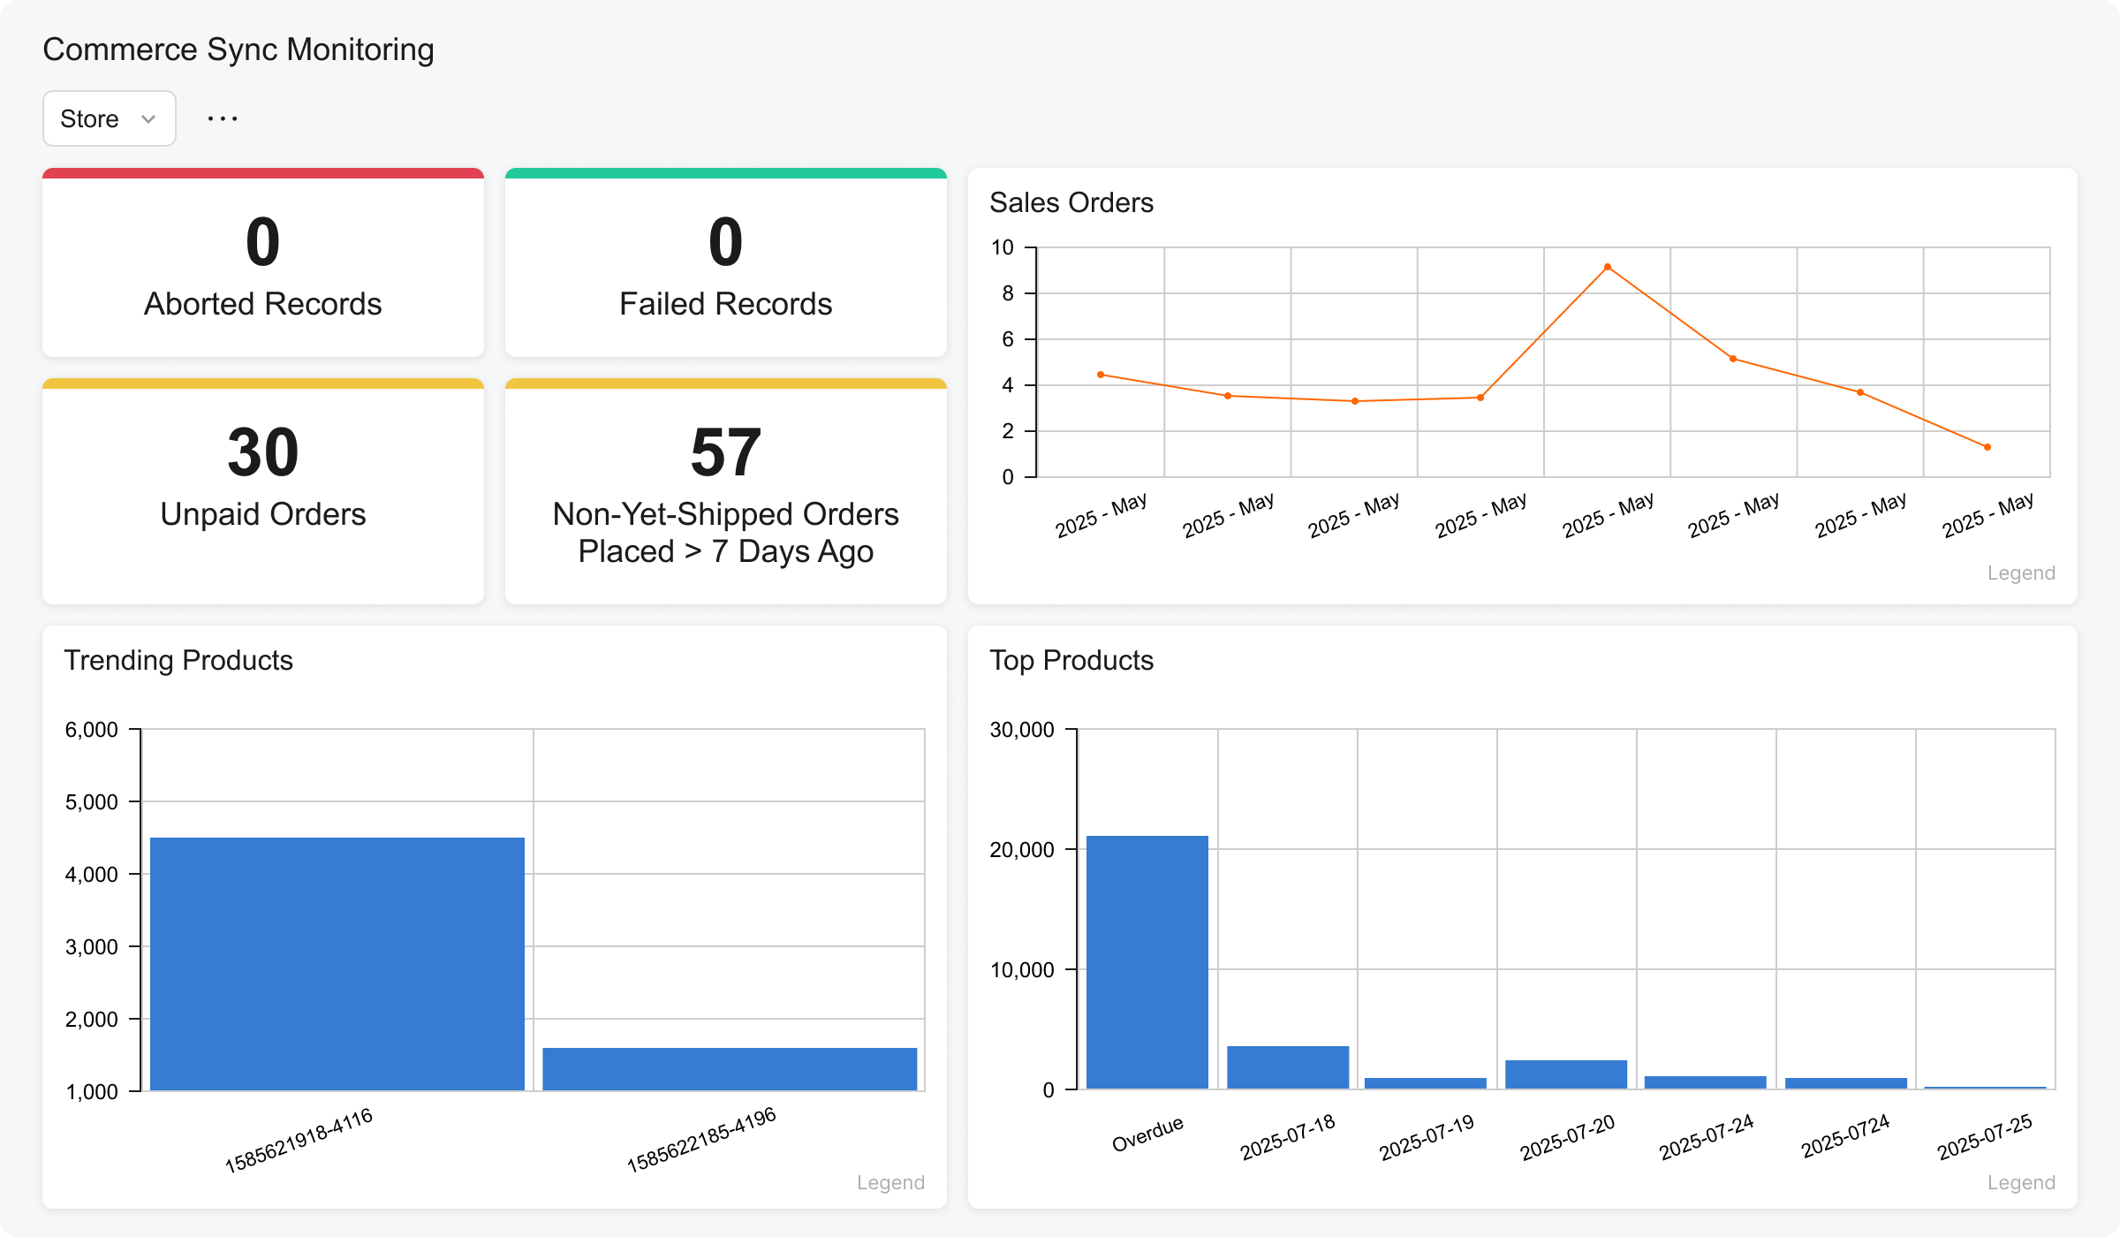This screenshot has height=1237, width=2120.
Task: Click Legend on the Top Products chart
Action: [x=2021, y=1181]
